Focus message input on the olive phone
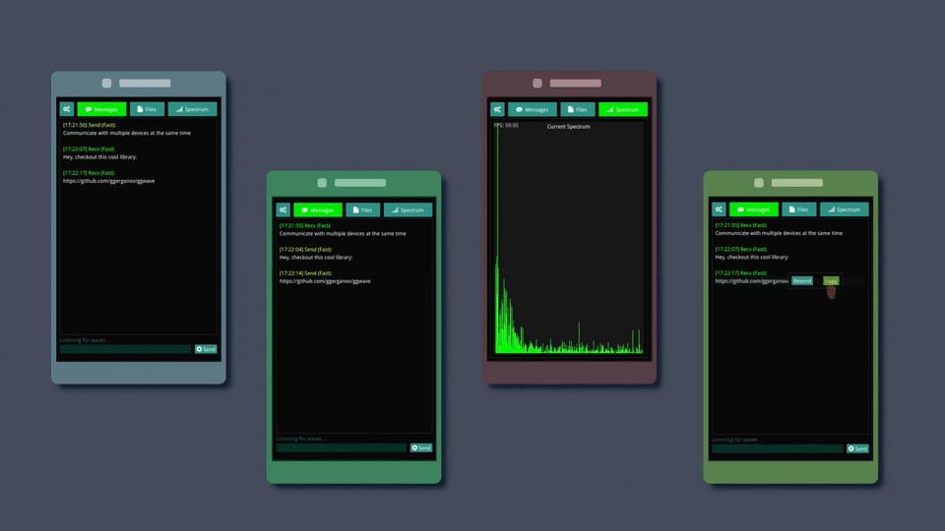945x531 pixels. [778, 448]
